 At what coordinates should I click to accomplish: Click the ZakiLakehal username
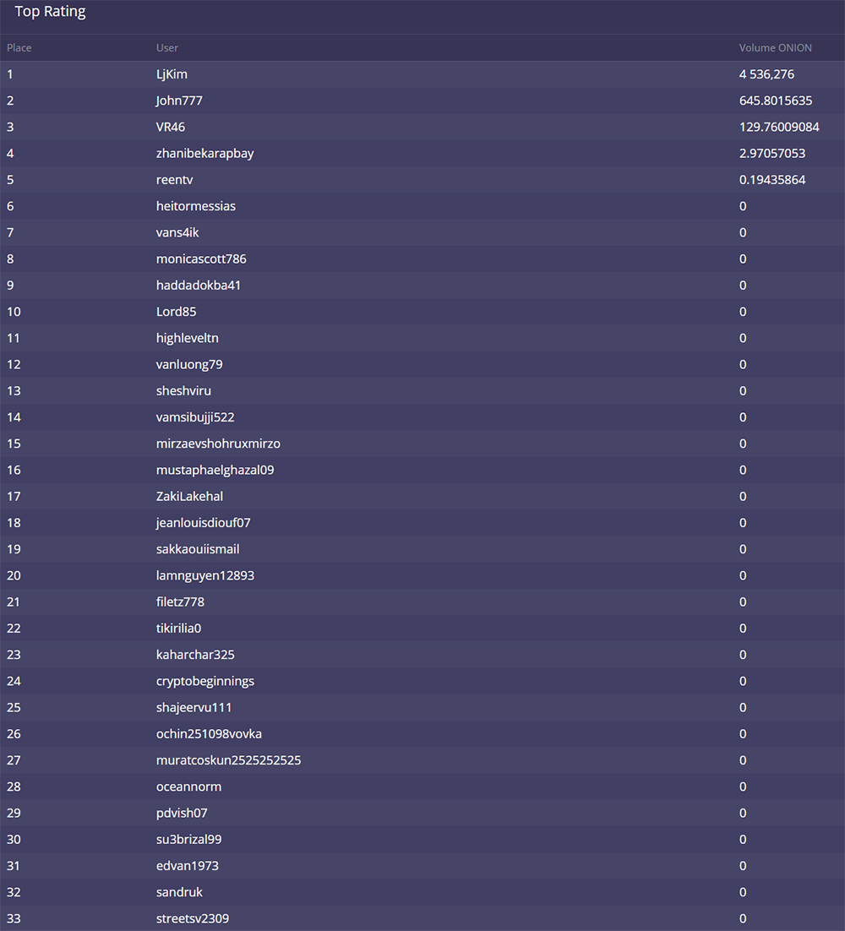[x=189, y=497]
